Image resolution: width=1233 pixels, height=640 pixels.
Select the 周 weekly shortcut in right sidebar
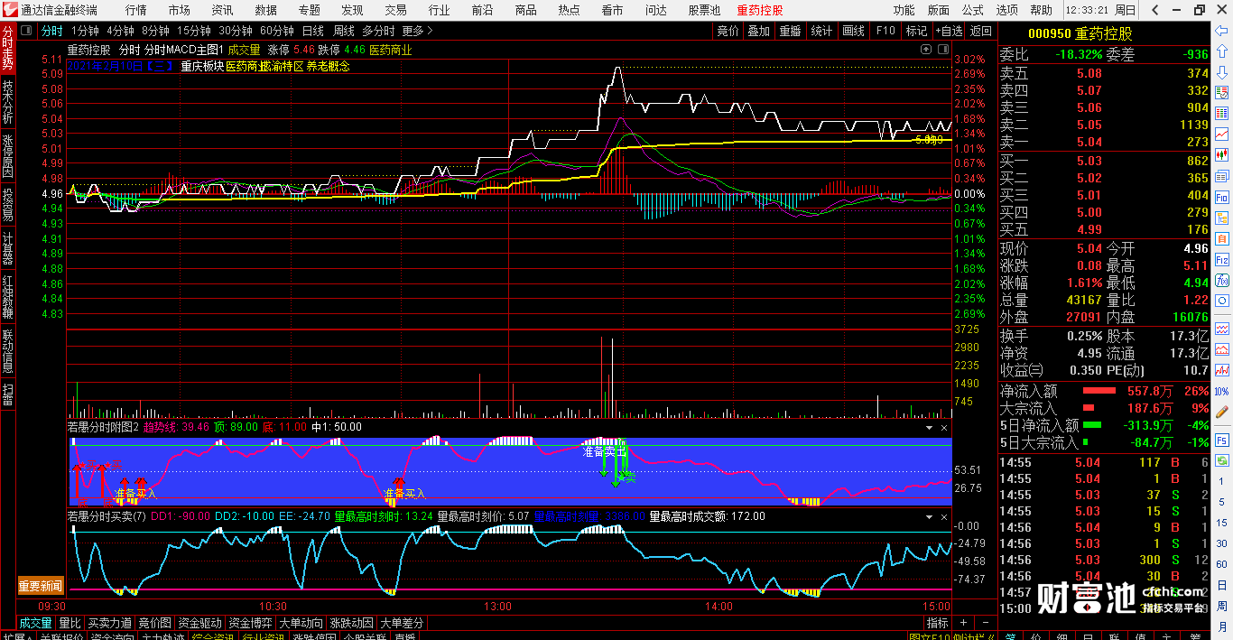1222,606
